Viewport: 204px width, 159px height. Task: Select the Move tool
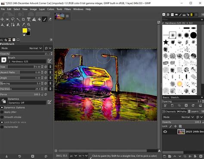click(x=2, y=19)
